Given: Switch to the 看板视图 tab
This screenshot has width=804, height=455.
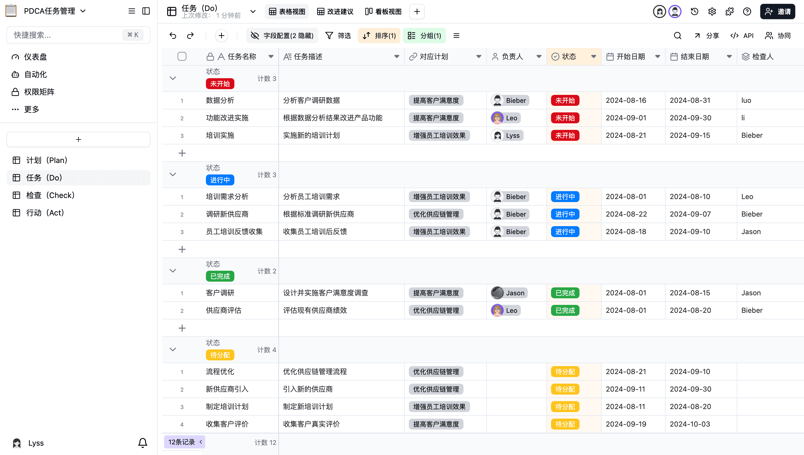Looking at the screenshot, I should click(x=383, y=11).
